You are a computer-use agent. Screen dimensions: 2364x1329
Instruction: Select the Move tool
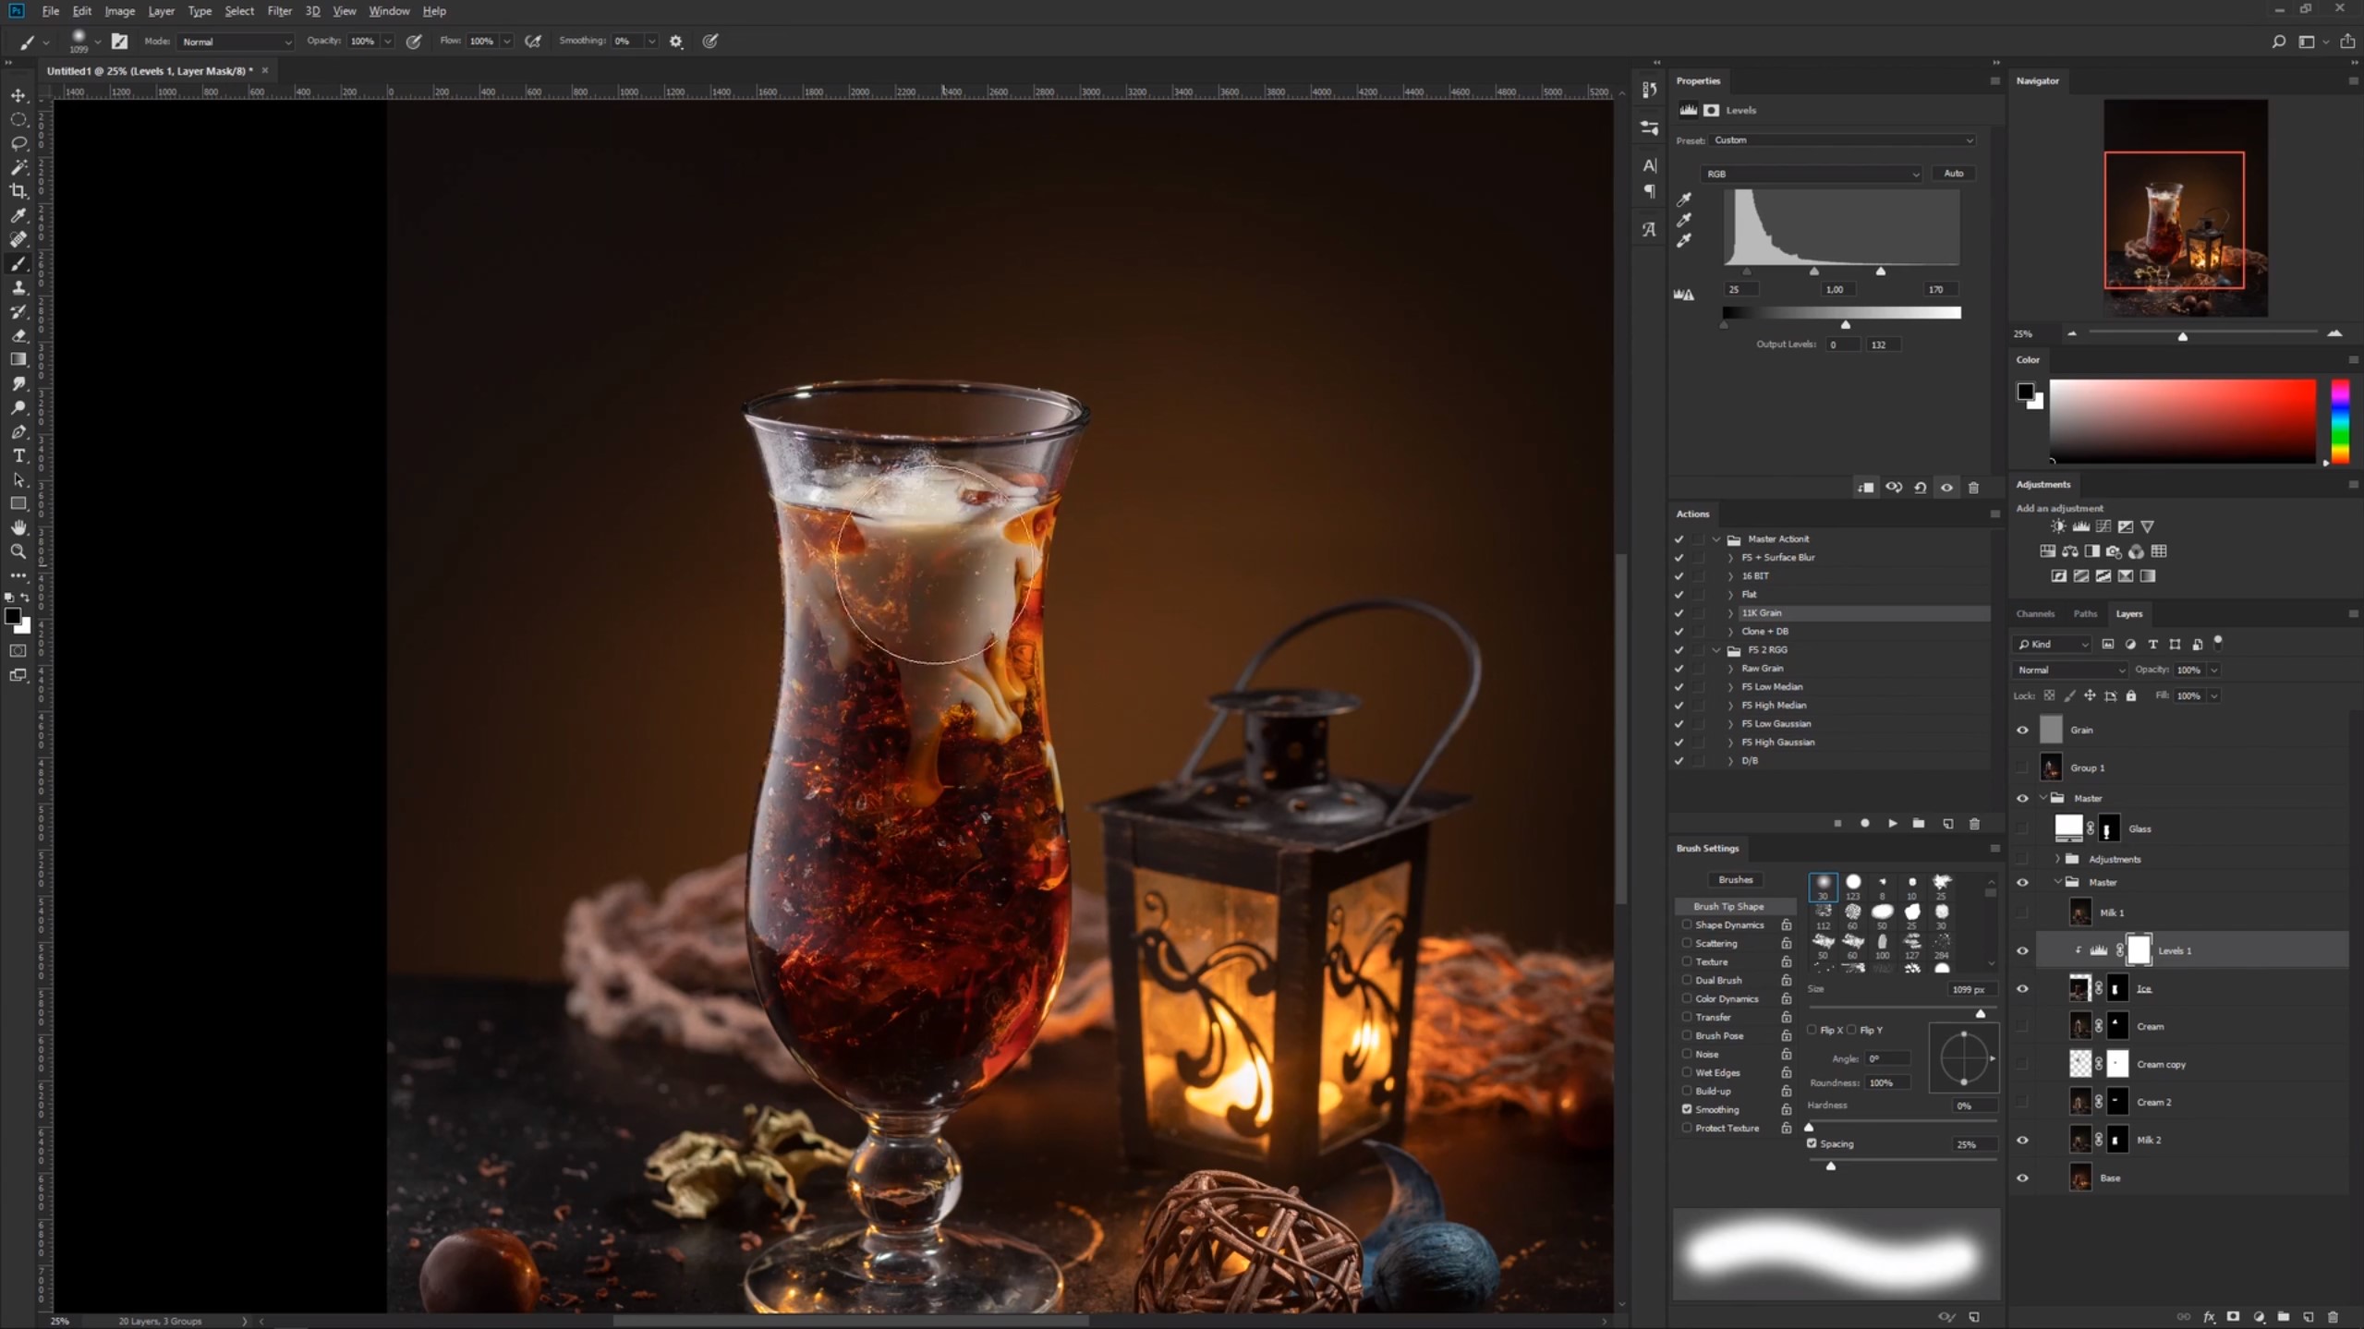click(x=18, y=95)
